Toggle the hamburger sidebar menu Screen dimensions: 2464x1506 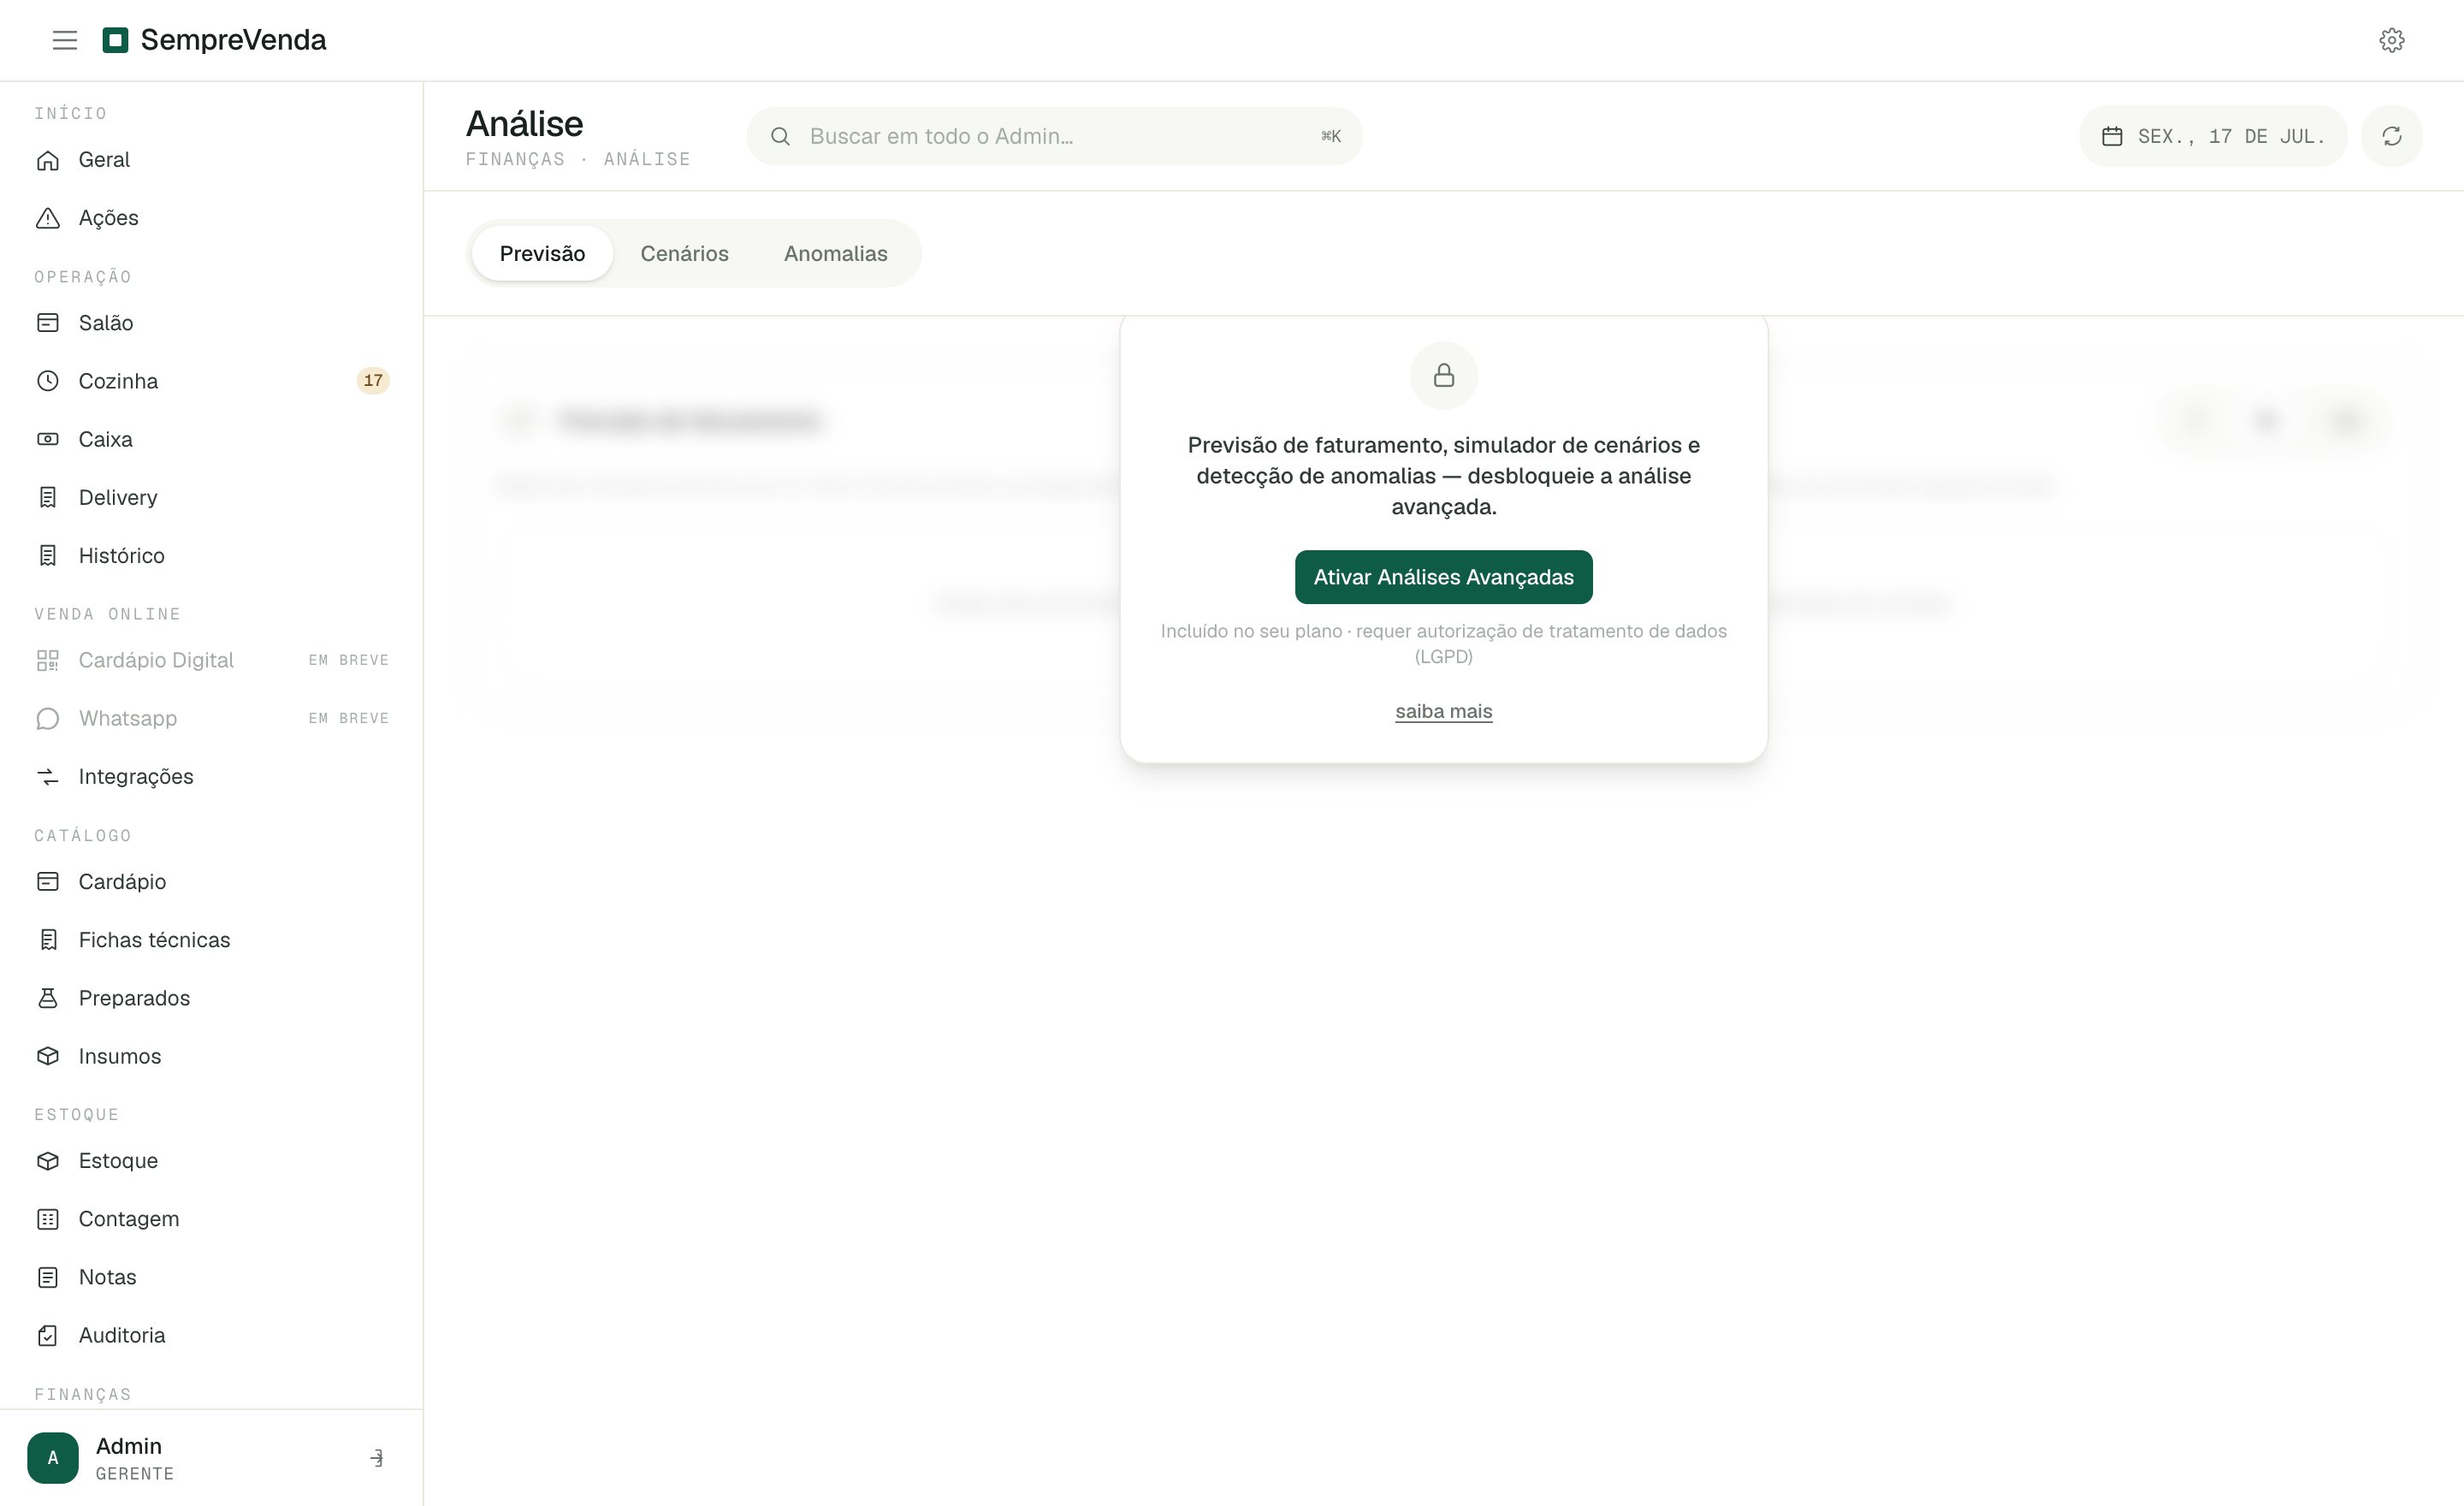[65, 40]
